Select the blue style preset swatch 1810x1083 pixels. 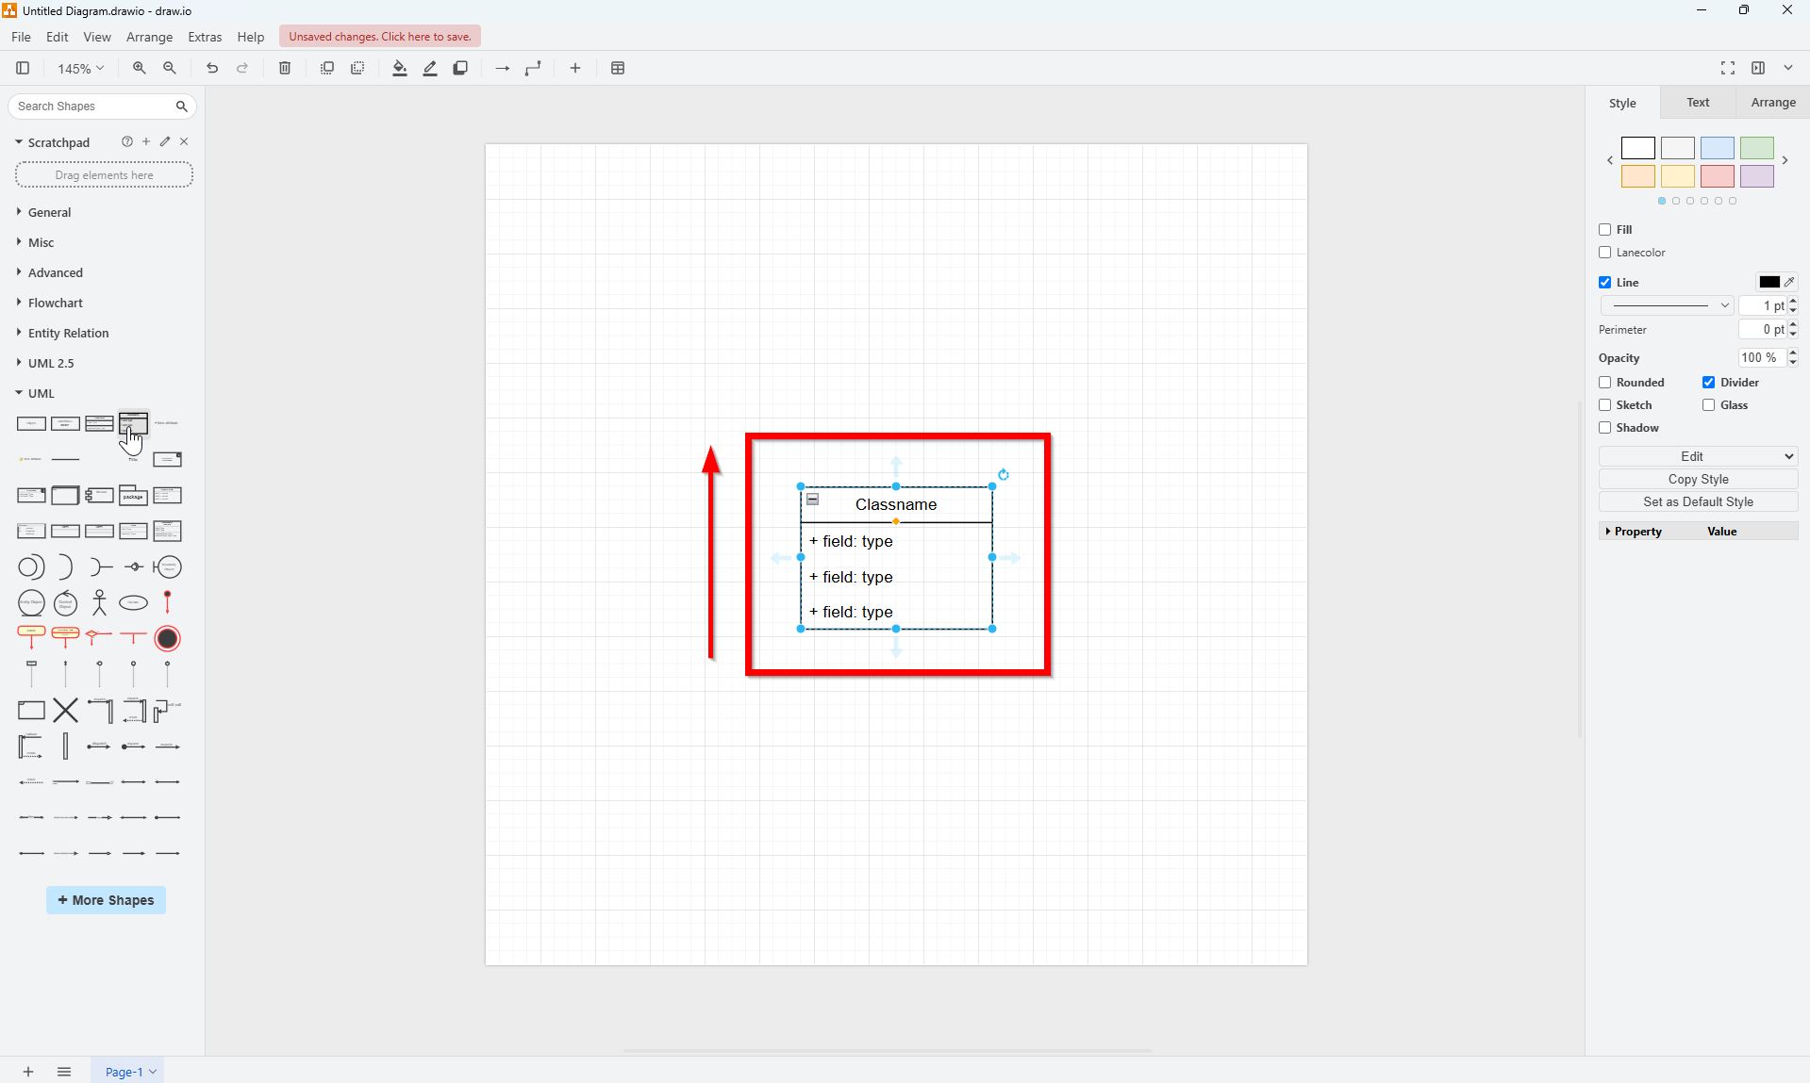tap(1717, 148)
